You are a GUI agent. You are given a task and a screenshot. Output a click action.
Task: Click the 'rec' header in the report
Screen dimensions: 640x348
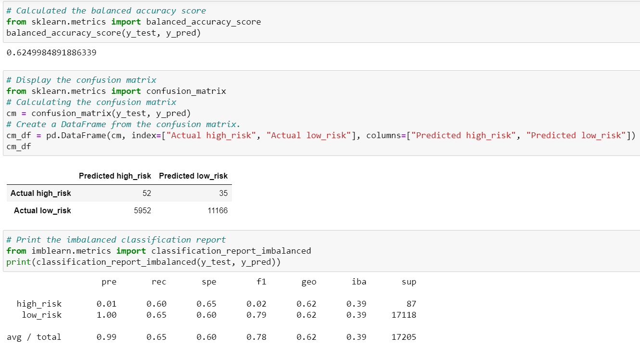click(x=159, y=282)
